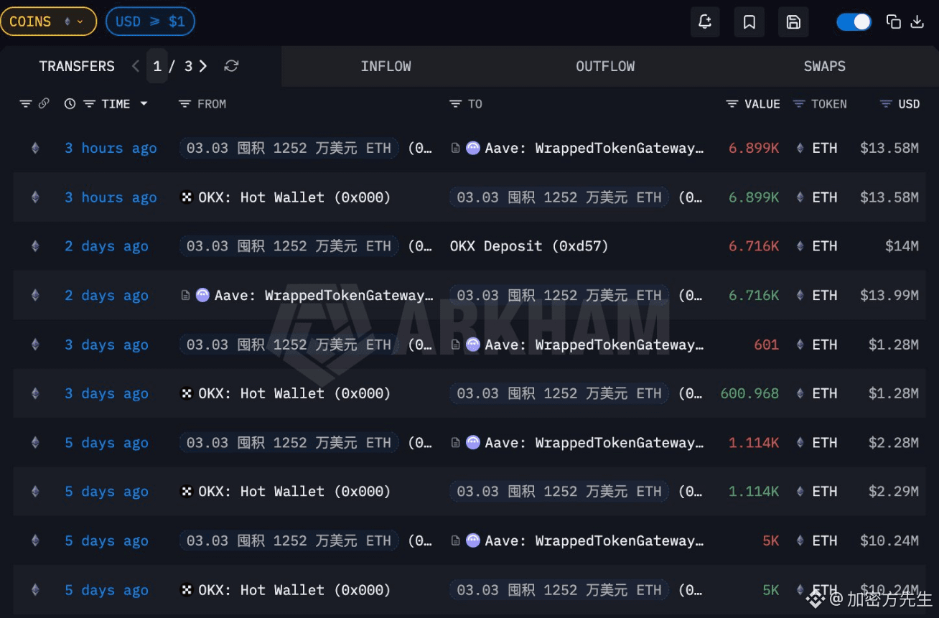
Task: Click the 3 days ago time in the 601 row
Action: [106, 345]
